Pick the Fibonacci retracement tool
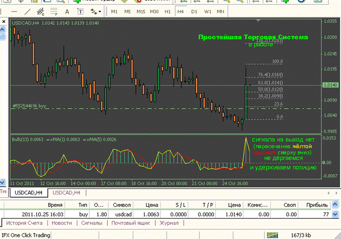The image size is (341, 239). (x=54, y=11)
